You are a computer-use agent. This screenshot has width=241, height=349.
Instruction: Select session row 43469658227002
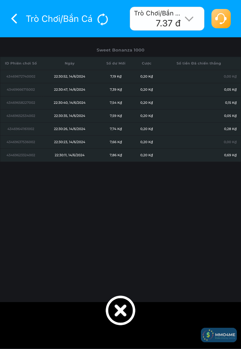(21, 103)
